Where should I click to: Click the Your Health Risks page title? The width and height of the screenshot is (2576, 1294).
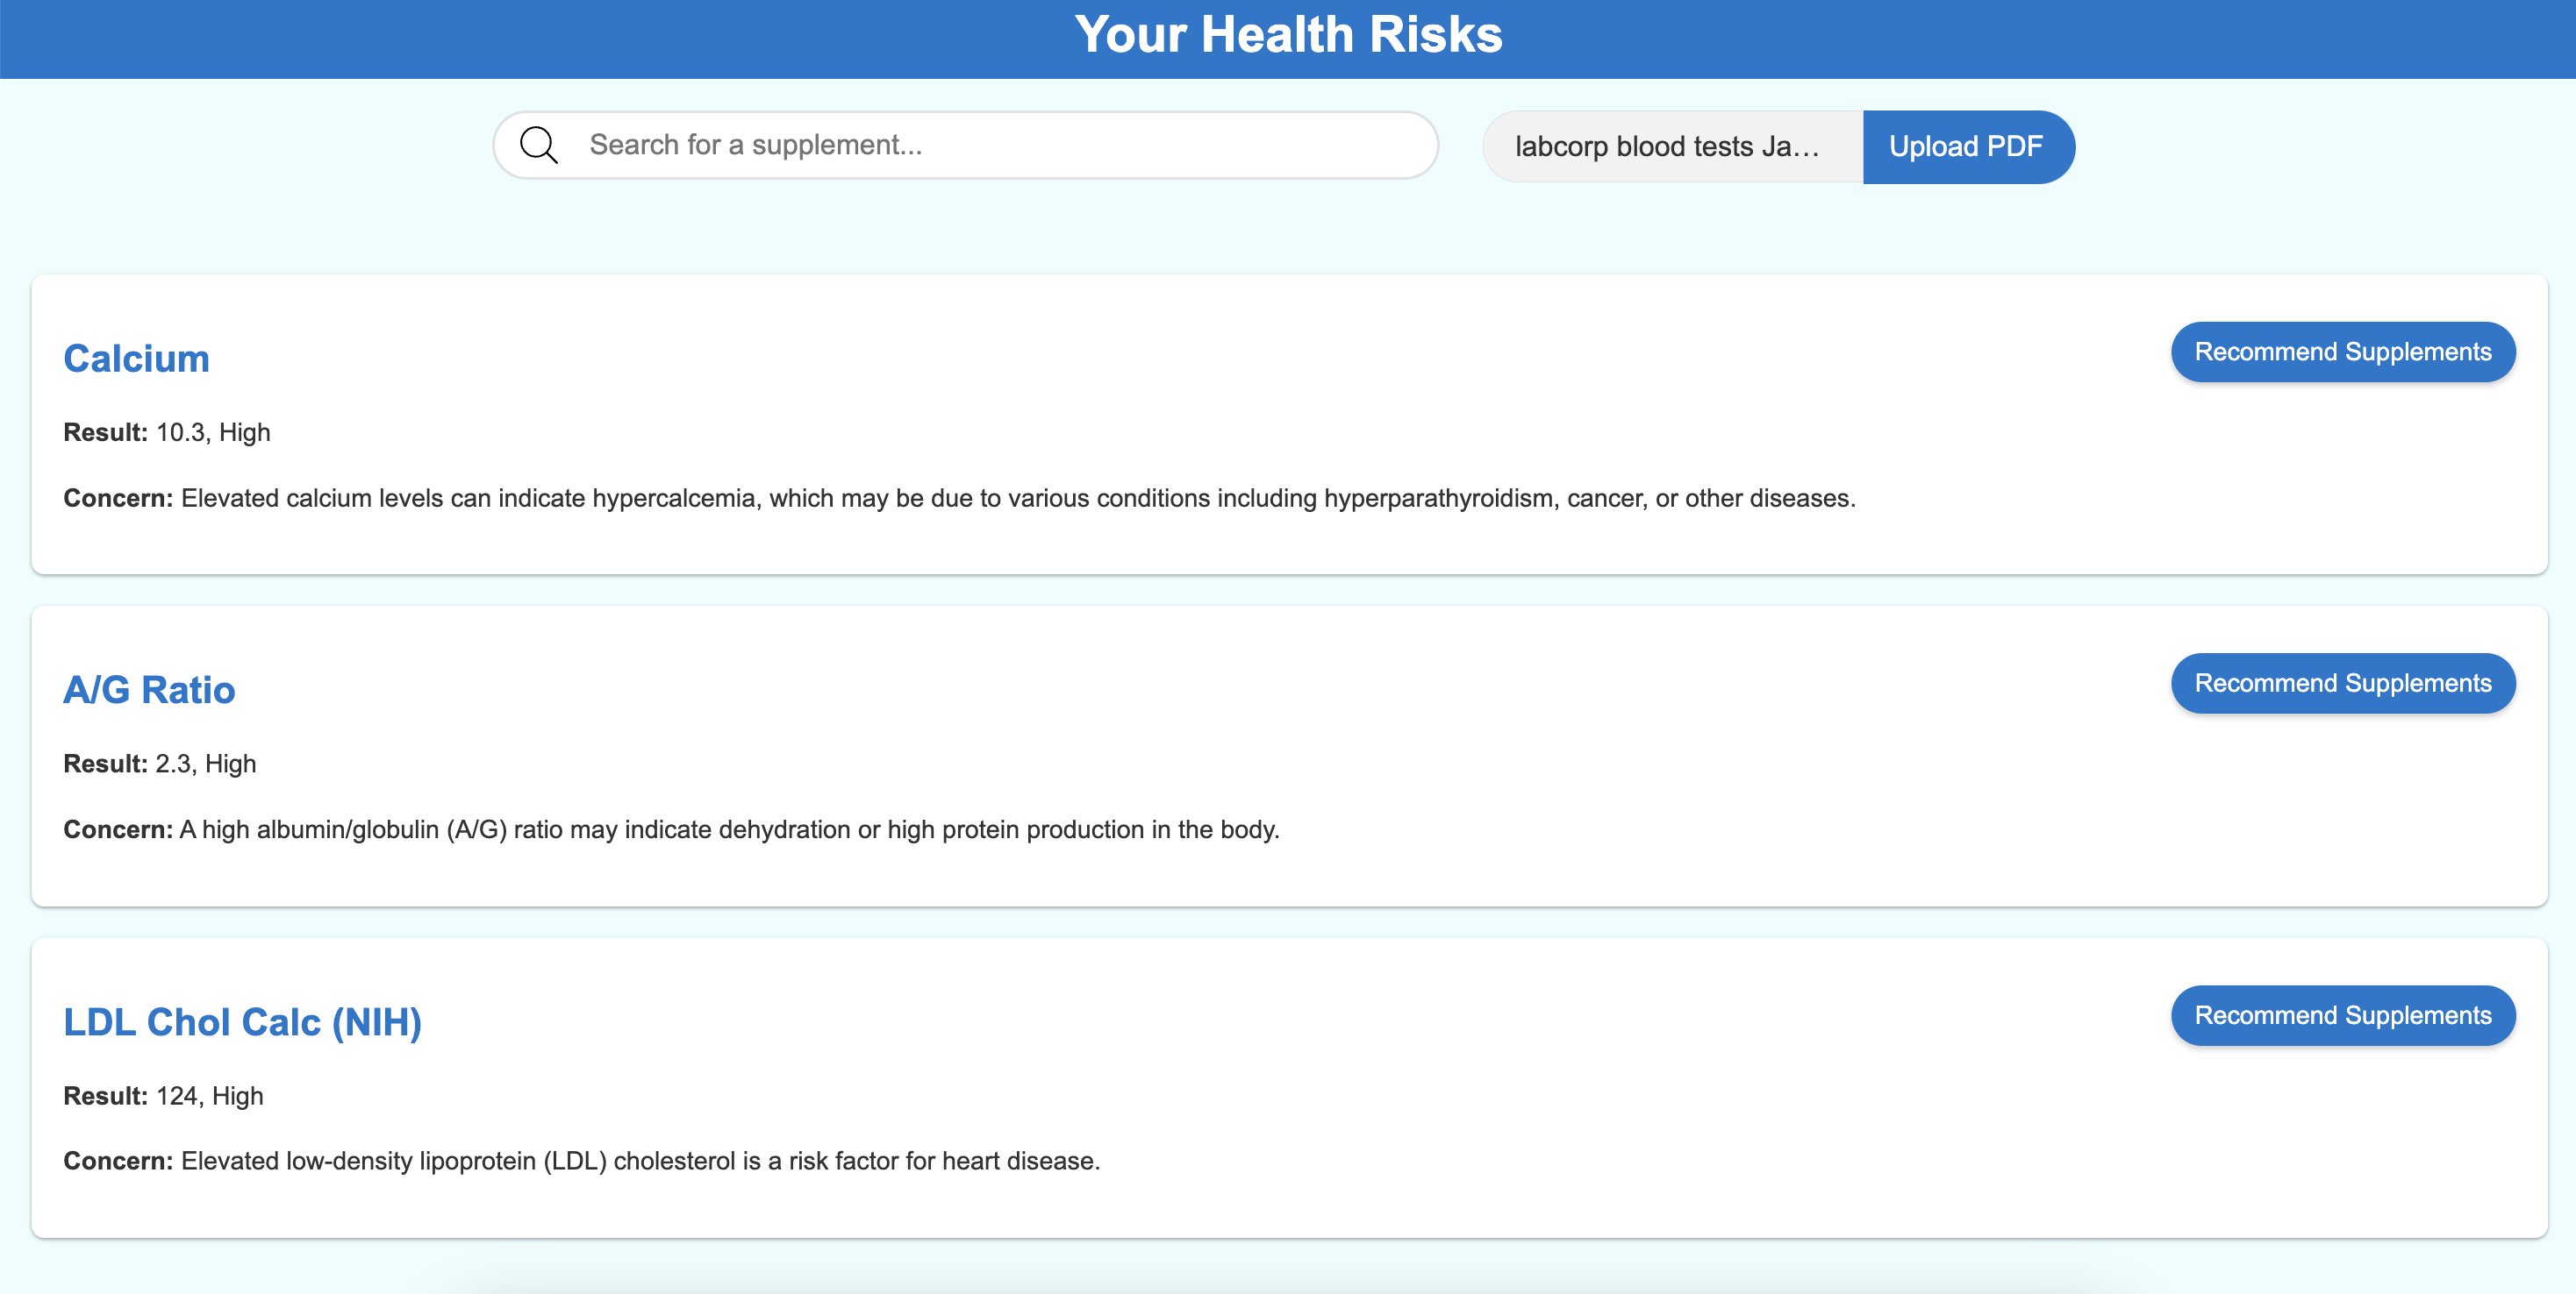coord(1287,35)
